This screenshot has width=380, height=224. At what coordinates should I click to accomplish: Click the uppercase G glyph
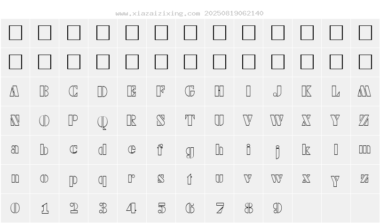[x=190, y=91]
